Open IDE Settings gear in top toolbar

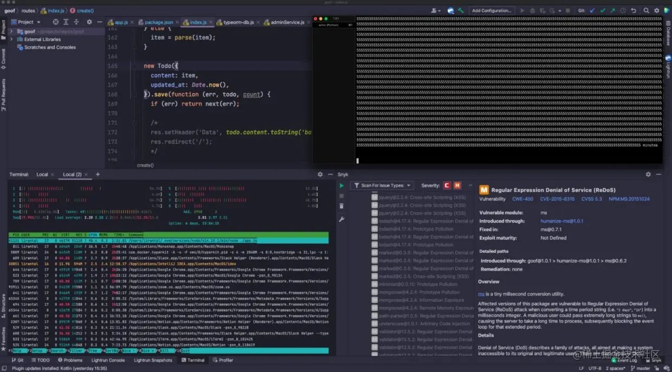[656, 10]
